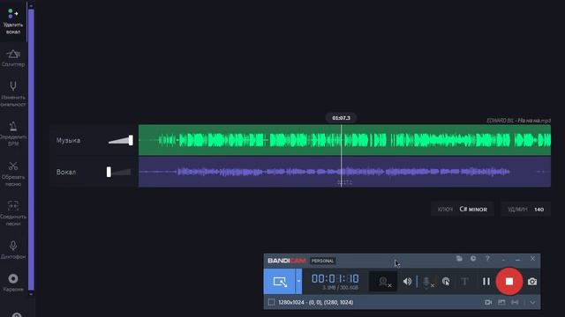
Task: Click the Музыка track label
Action: (68, 140)
